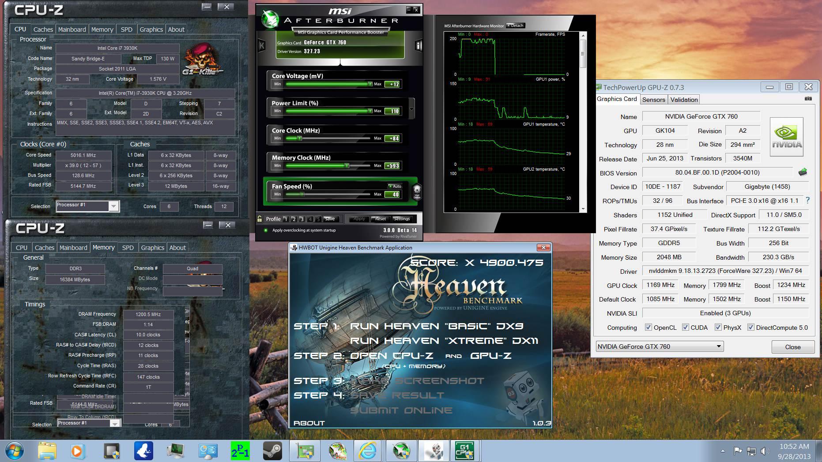Click Afterburner Reset button
Screen dimensions: 822x462
(x=380, y=219)
